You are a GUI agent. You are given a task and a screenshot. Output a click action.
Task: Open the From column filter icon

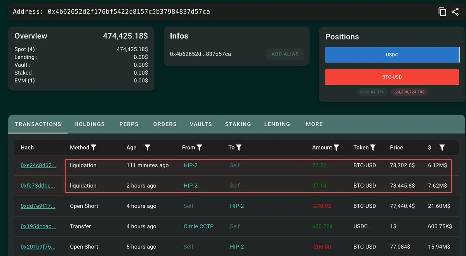pyautogui.click(x=199, y=148)
